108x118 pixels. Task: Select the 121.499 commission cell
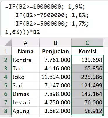(x=87, y=85)
